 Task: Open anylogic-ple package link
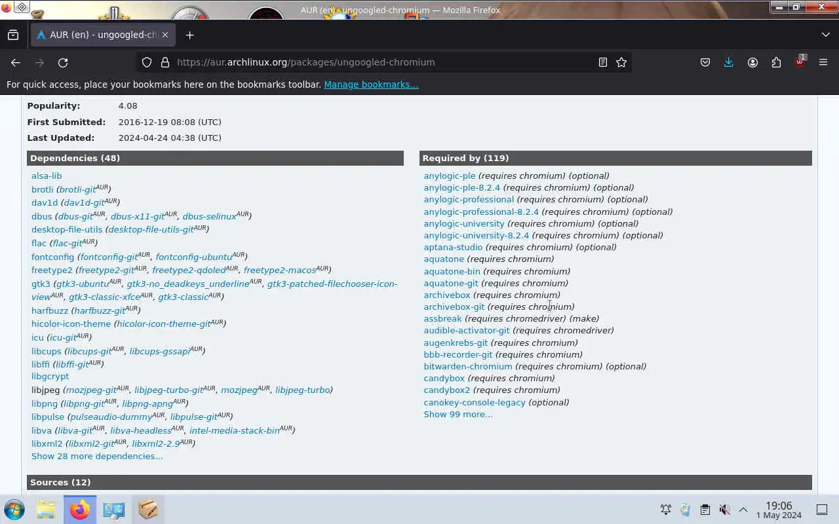(x=450, y=176)
